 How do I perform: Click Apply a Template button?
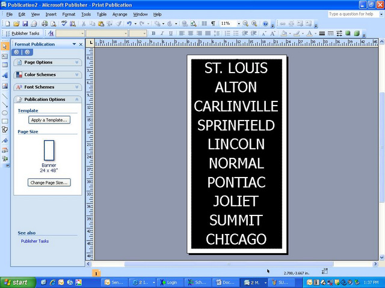[49, 120]
